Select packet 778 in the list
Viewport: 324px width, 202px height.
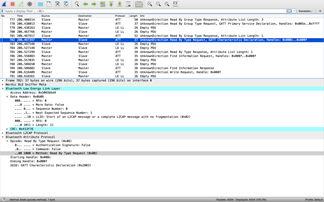pos(162,24)
